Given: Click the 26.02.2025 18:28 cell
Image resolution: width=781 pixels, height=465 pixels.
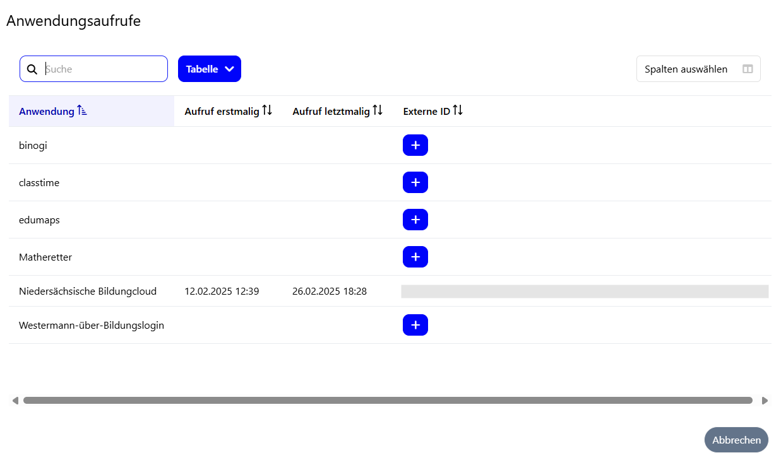Looking at the screenshot, I should pos(330,291).
